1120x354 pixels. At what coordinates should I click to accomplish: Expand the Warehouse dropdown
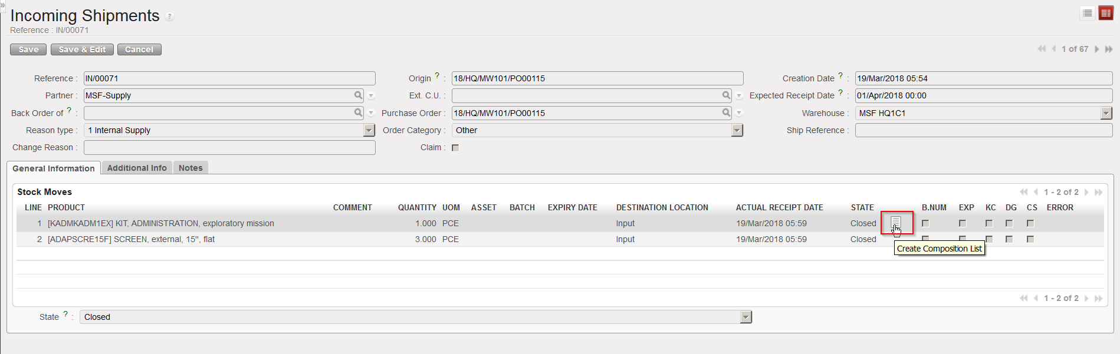(1106, 113)
